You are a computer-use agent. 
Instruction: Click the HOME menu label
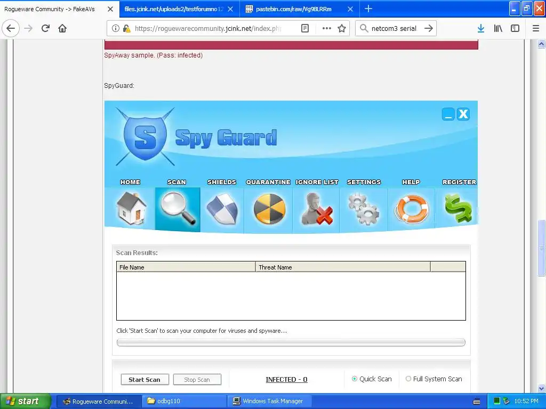click(130, 182)
